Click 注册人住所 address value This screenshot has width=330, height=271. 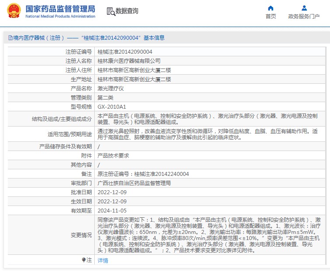pyautogui.click(x=134, y=70)
